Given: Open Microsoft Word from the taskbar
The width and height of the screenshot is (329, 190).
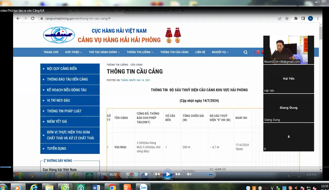Looking at the screenshot, I should pos(96,187).
